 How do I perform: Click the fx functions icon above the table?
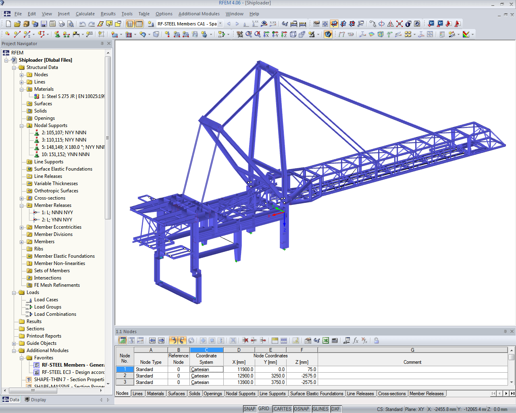[355, 340]
